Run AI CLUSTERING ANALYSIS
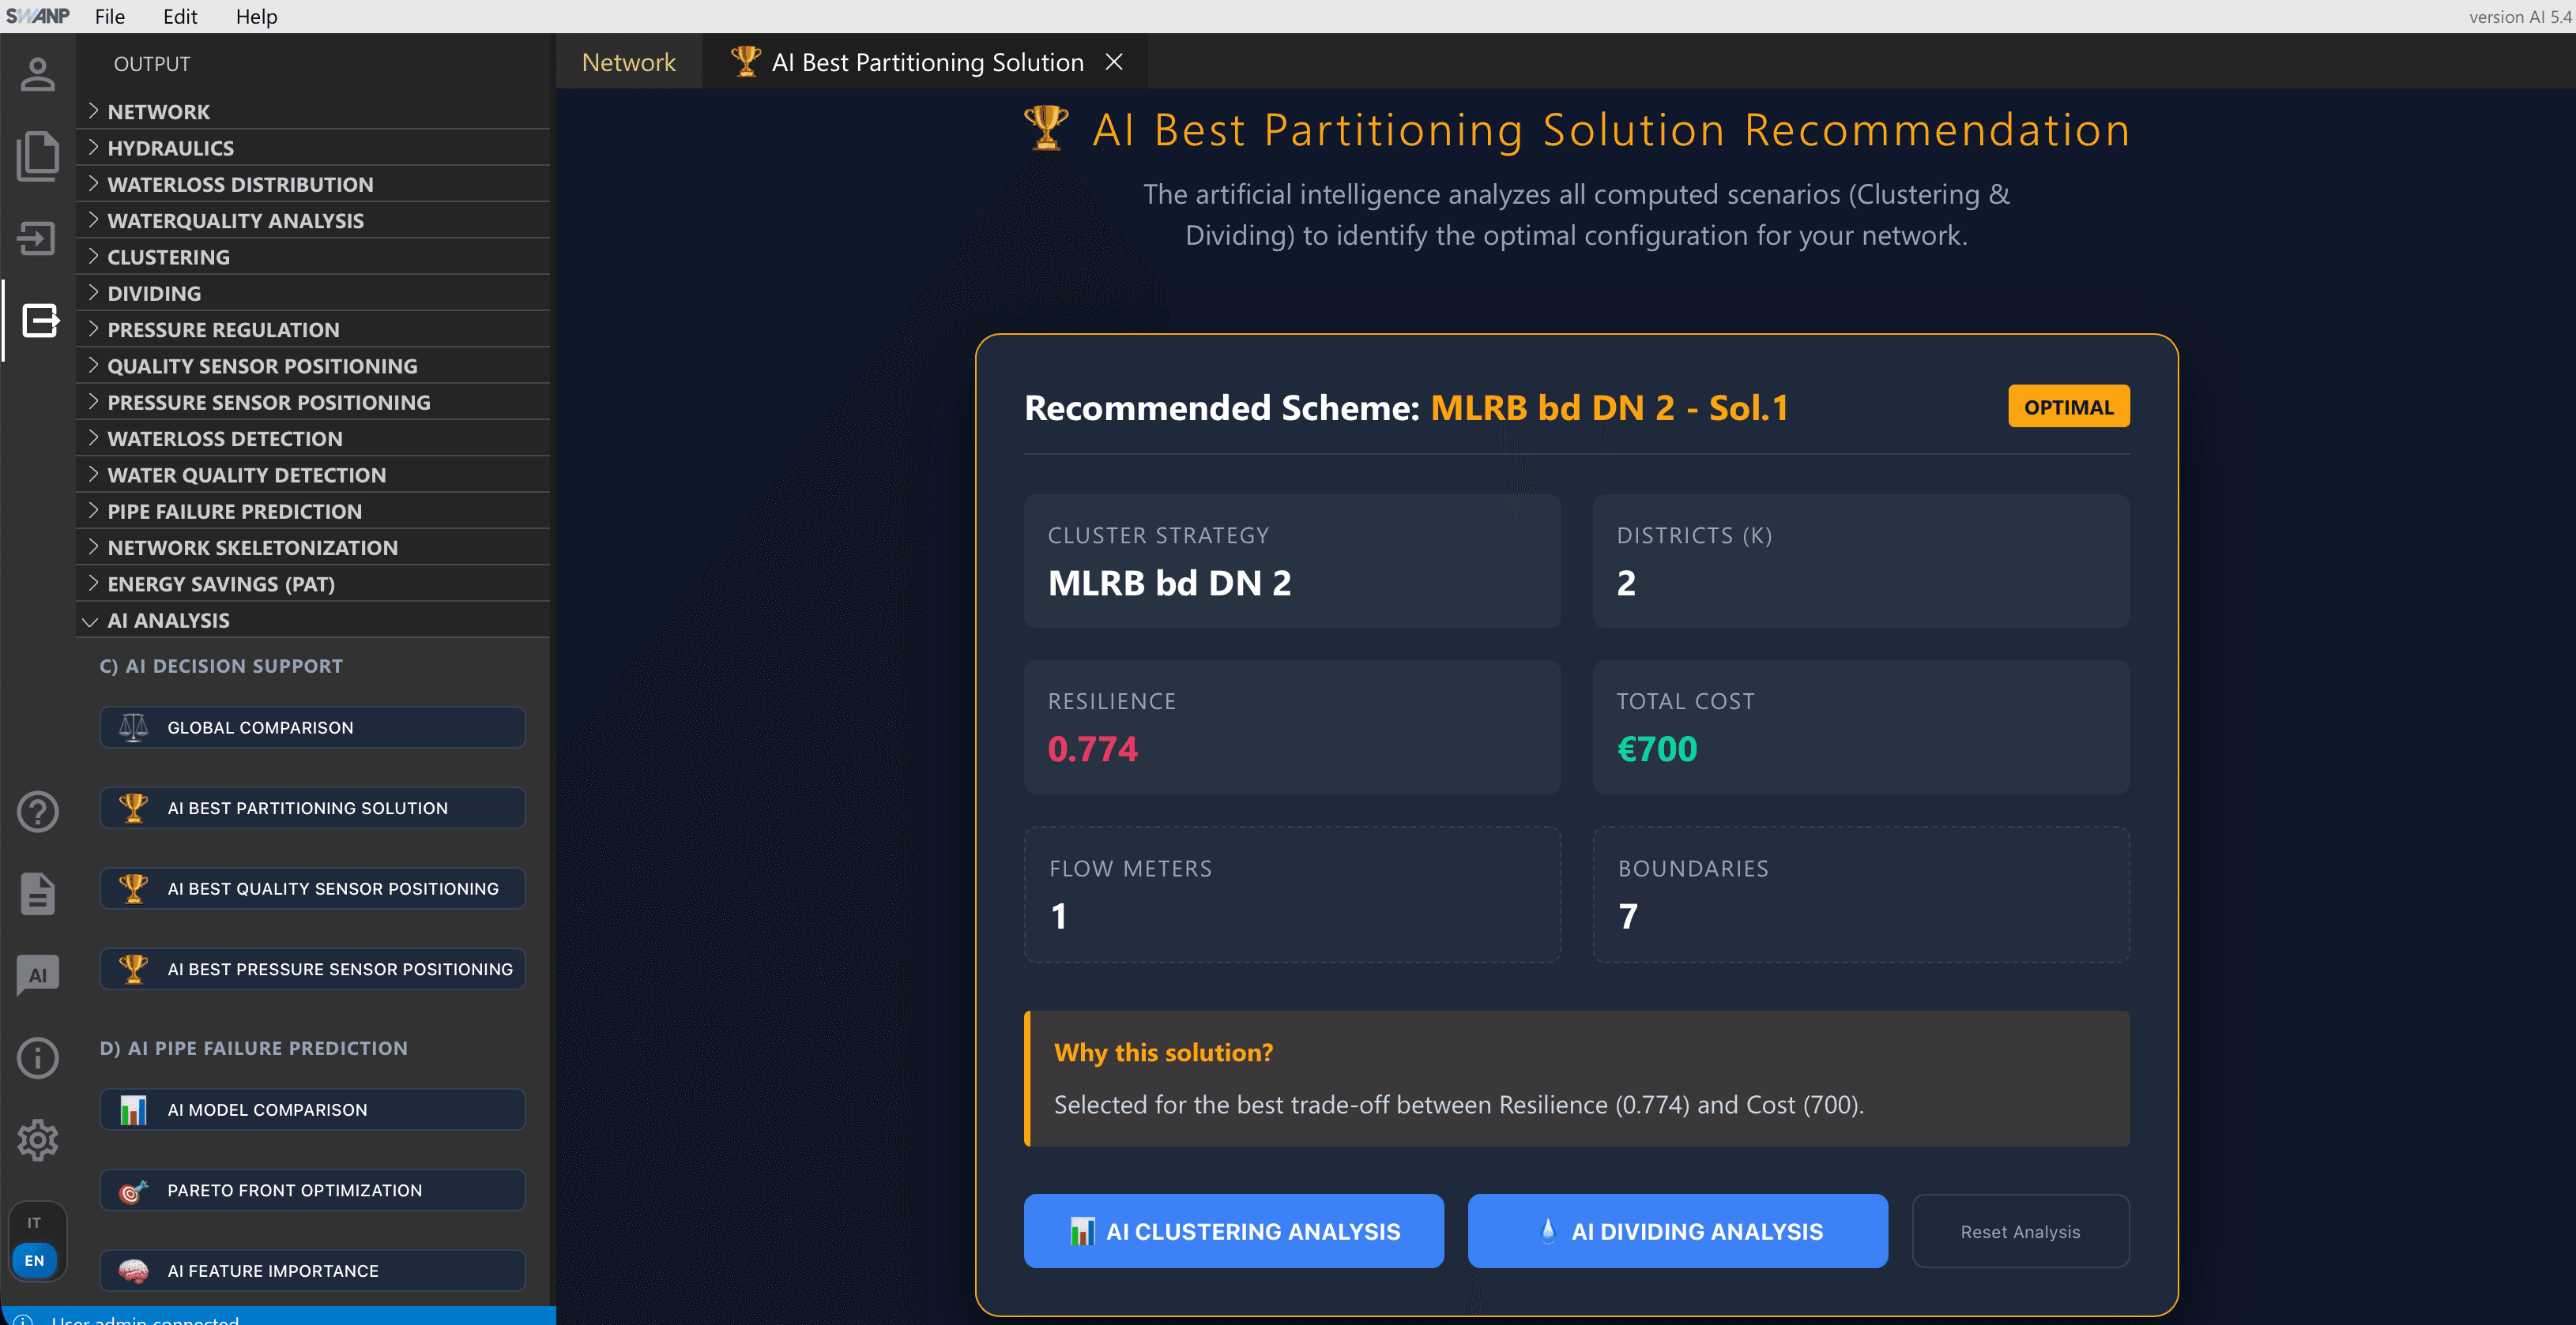Screen dimensions: 2576x1325 [x=1233, y=1231]
